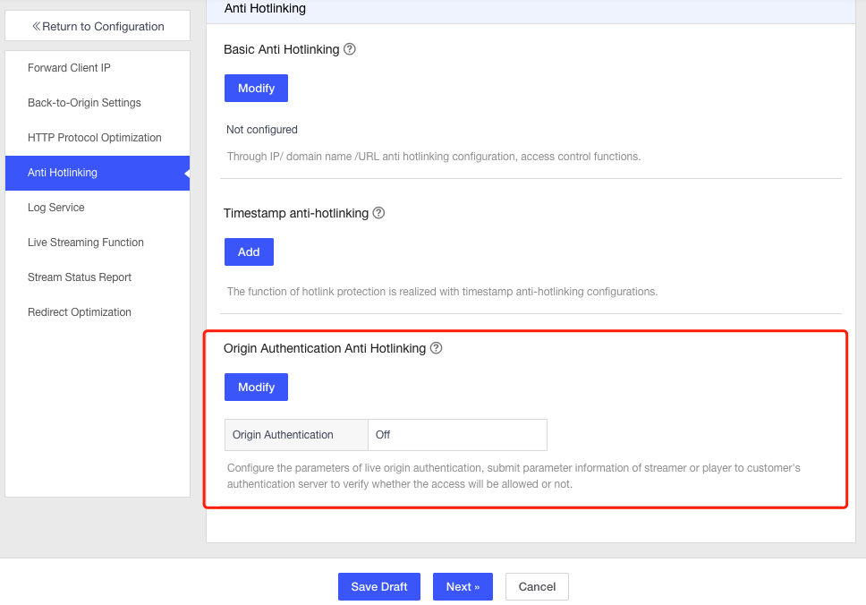Select description starting Through IP/ domain name

coord(434,157)
